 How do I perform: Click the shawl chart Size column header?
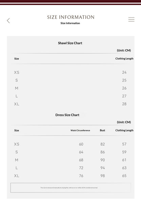pyautogui.click(x=17, y=59)
